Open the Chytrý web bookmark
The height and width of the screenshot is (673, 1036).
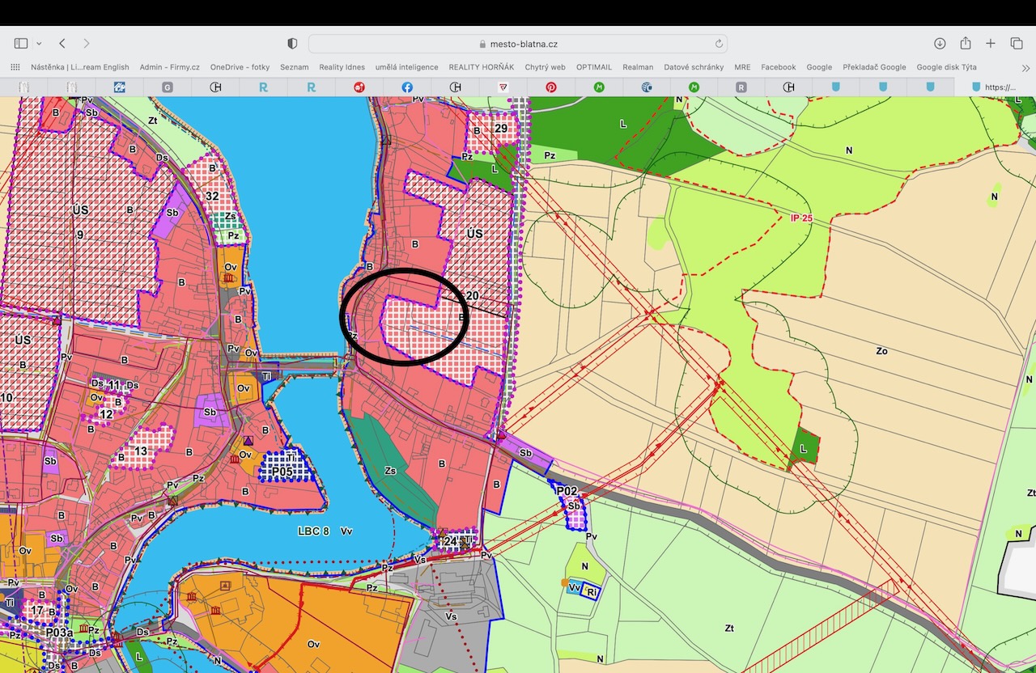[x=545, y=67]
